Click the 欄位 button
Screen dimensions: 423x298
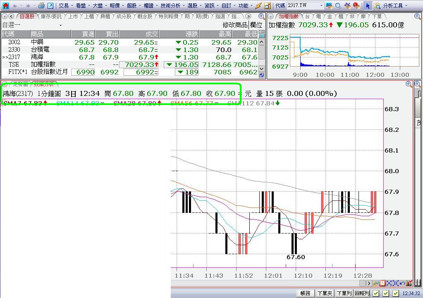point(256,25)
